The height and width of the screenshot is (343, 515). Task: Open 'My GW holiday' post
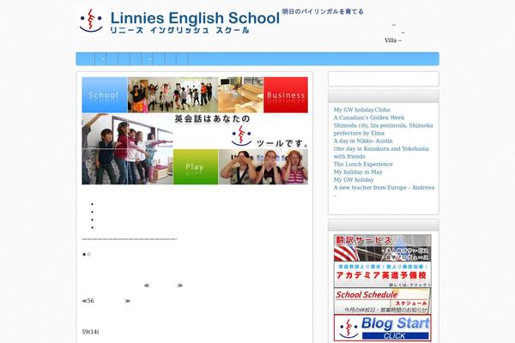click(x=354, y=180)
